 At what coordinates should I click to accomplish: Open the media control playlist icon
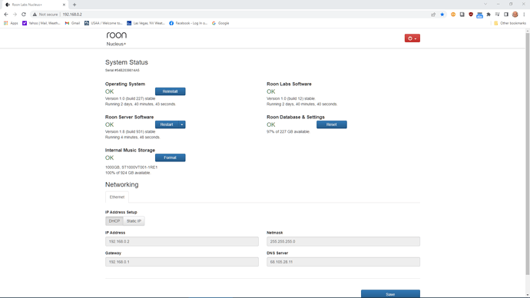497,15
